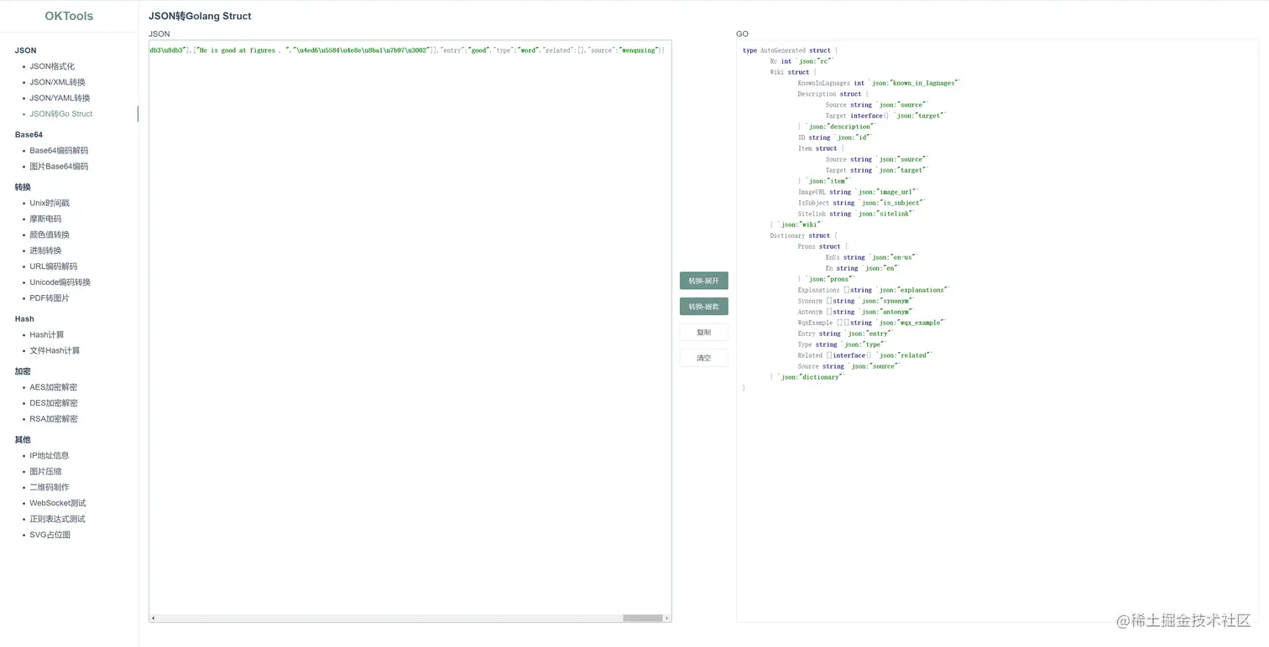The width and height of the screenshot is (1269, 647).
Task: Open the PDF转图片 tool
Action: pyautogui.click(x=50, y=298)
